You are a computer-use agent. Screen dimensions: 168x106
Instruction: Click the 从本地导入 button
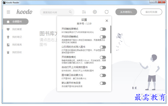coord(126,12)
